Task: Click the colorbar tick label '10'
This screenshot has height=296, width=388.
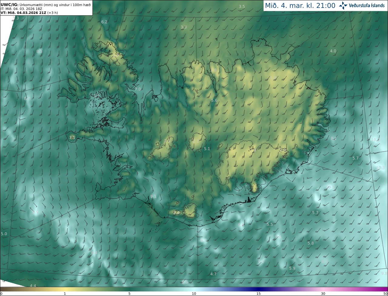Action: (194, 294)
